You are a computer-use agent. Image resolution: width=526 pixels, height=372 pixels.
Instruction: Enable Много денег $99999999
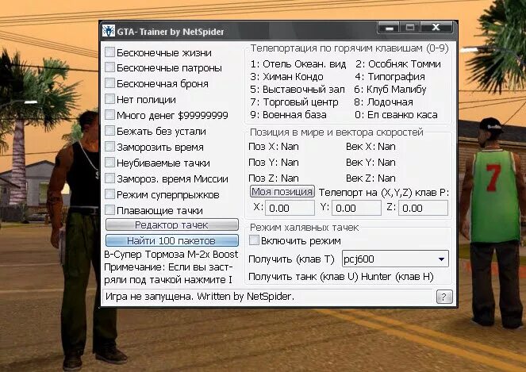109,115
